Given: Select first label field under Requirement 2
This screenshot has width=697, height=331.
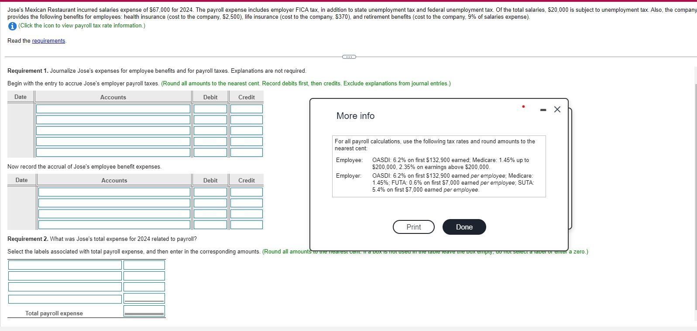Looking at the screenshot, I should click(x=65, y=265).
